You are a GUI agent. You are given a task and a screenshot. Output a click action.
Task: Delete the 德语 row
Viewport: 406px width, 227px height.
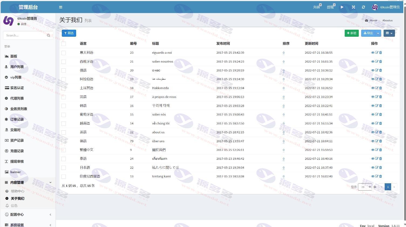click(x=381, y=141)
